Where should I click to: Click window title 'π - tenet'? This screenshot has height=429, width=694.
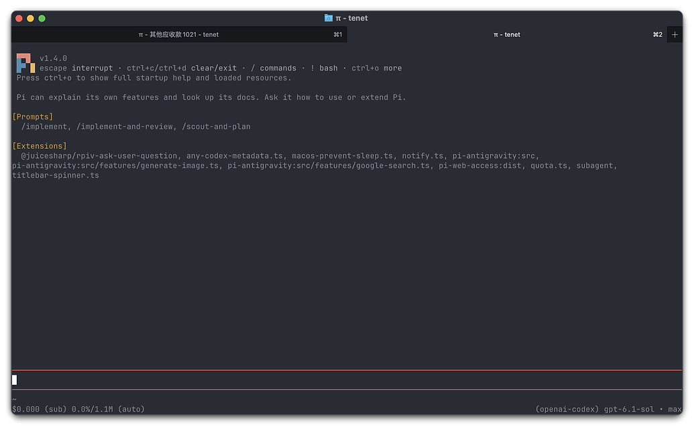click(351, 18)
